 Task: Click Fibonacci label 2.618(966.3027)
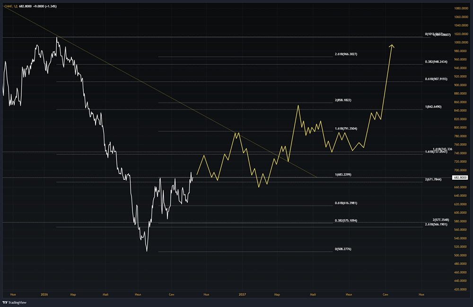(x=346, y=54)
